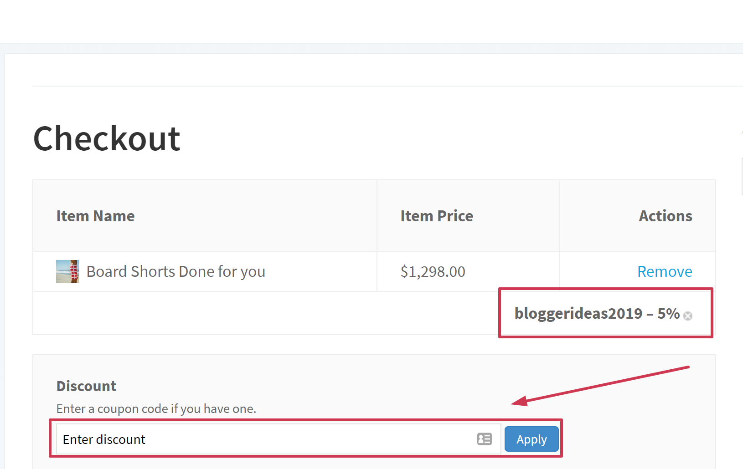
Task: Click the $1,298.00 item price
Action: [x=433, y=271]
